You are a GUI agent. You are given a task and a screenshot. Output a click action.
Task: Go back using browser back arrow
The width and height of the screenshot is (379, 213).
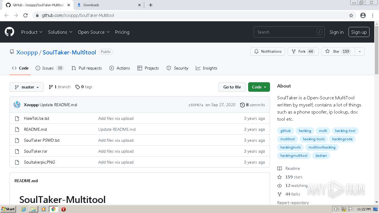7,15
